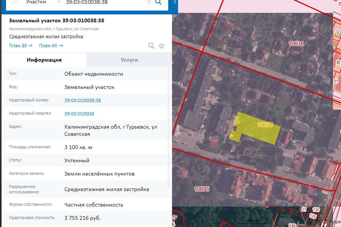Click the zoom-to-object preview icon
This screenshot has height=227, width=341.
click(151, 45)
